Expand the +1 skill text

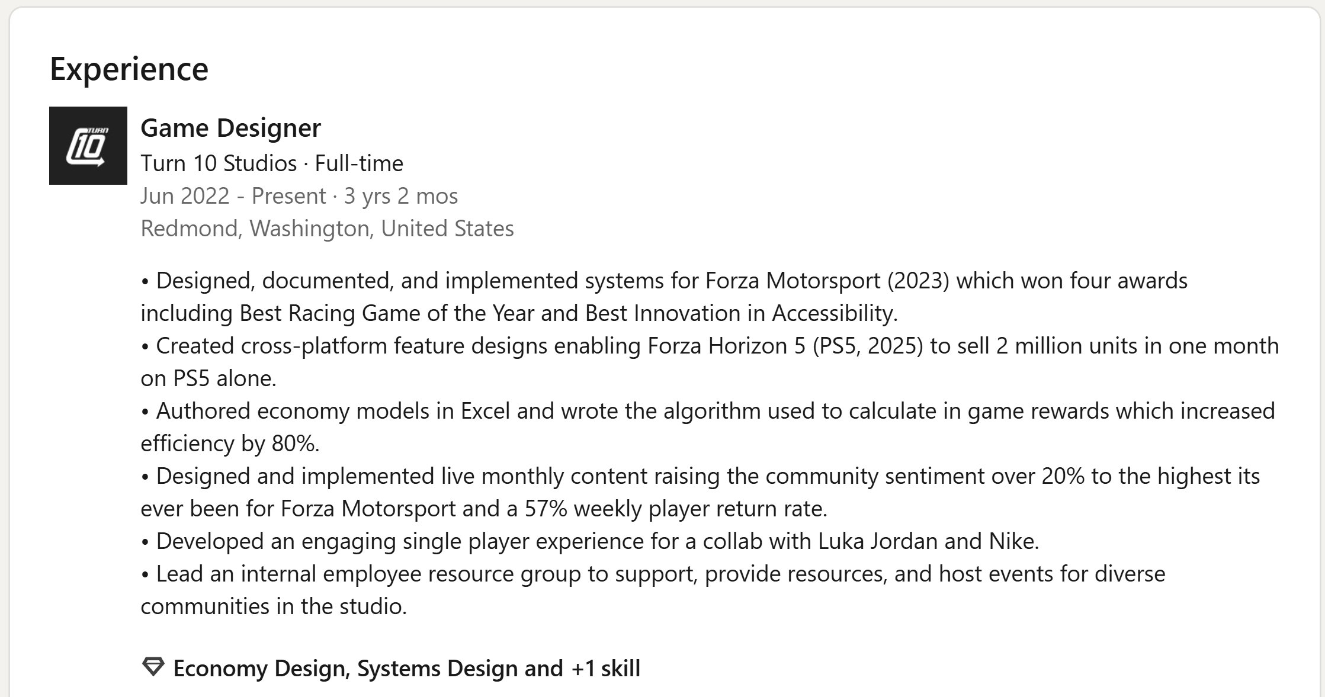pyautogui.click(x=606, y=669)
